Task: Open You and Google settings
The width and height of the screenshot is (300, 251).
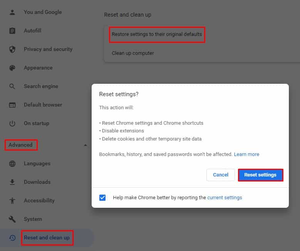Action: [43, 12]
